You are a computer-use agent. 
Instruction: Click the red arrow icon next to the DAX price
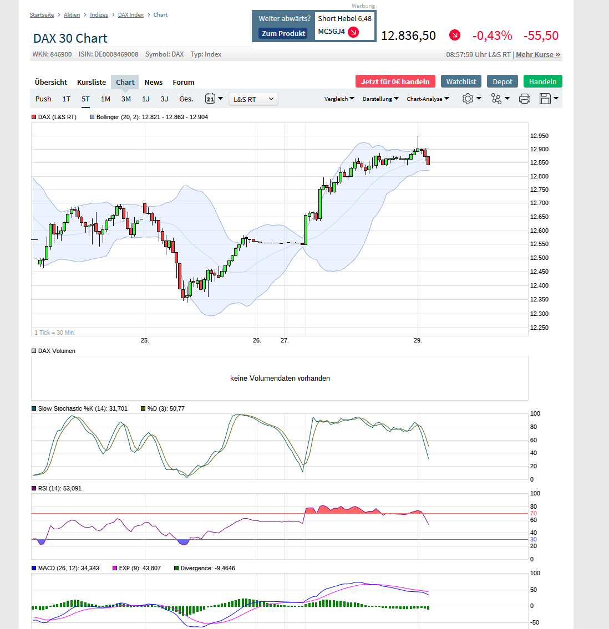coord(454,35)
